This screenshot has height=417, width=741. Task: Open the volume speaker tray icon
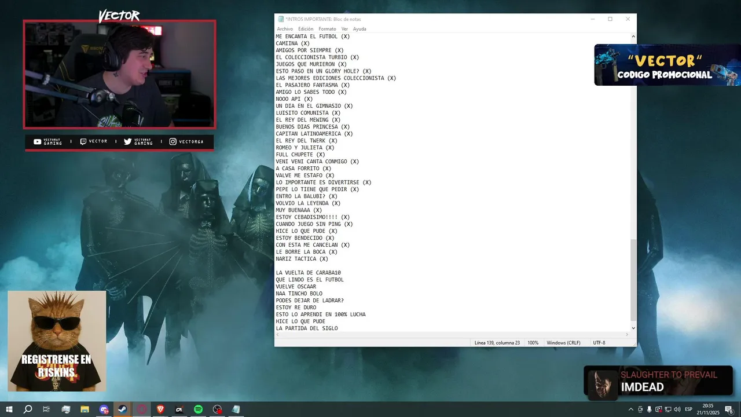(x=677, y=409)
